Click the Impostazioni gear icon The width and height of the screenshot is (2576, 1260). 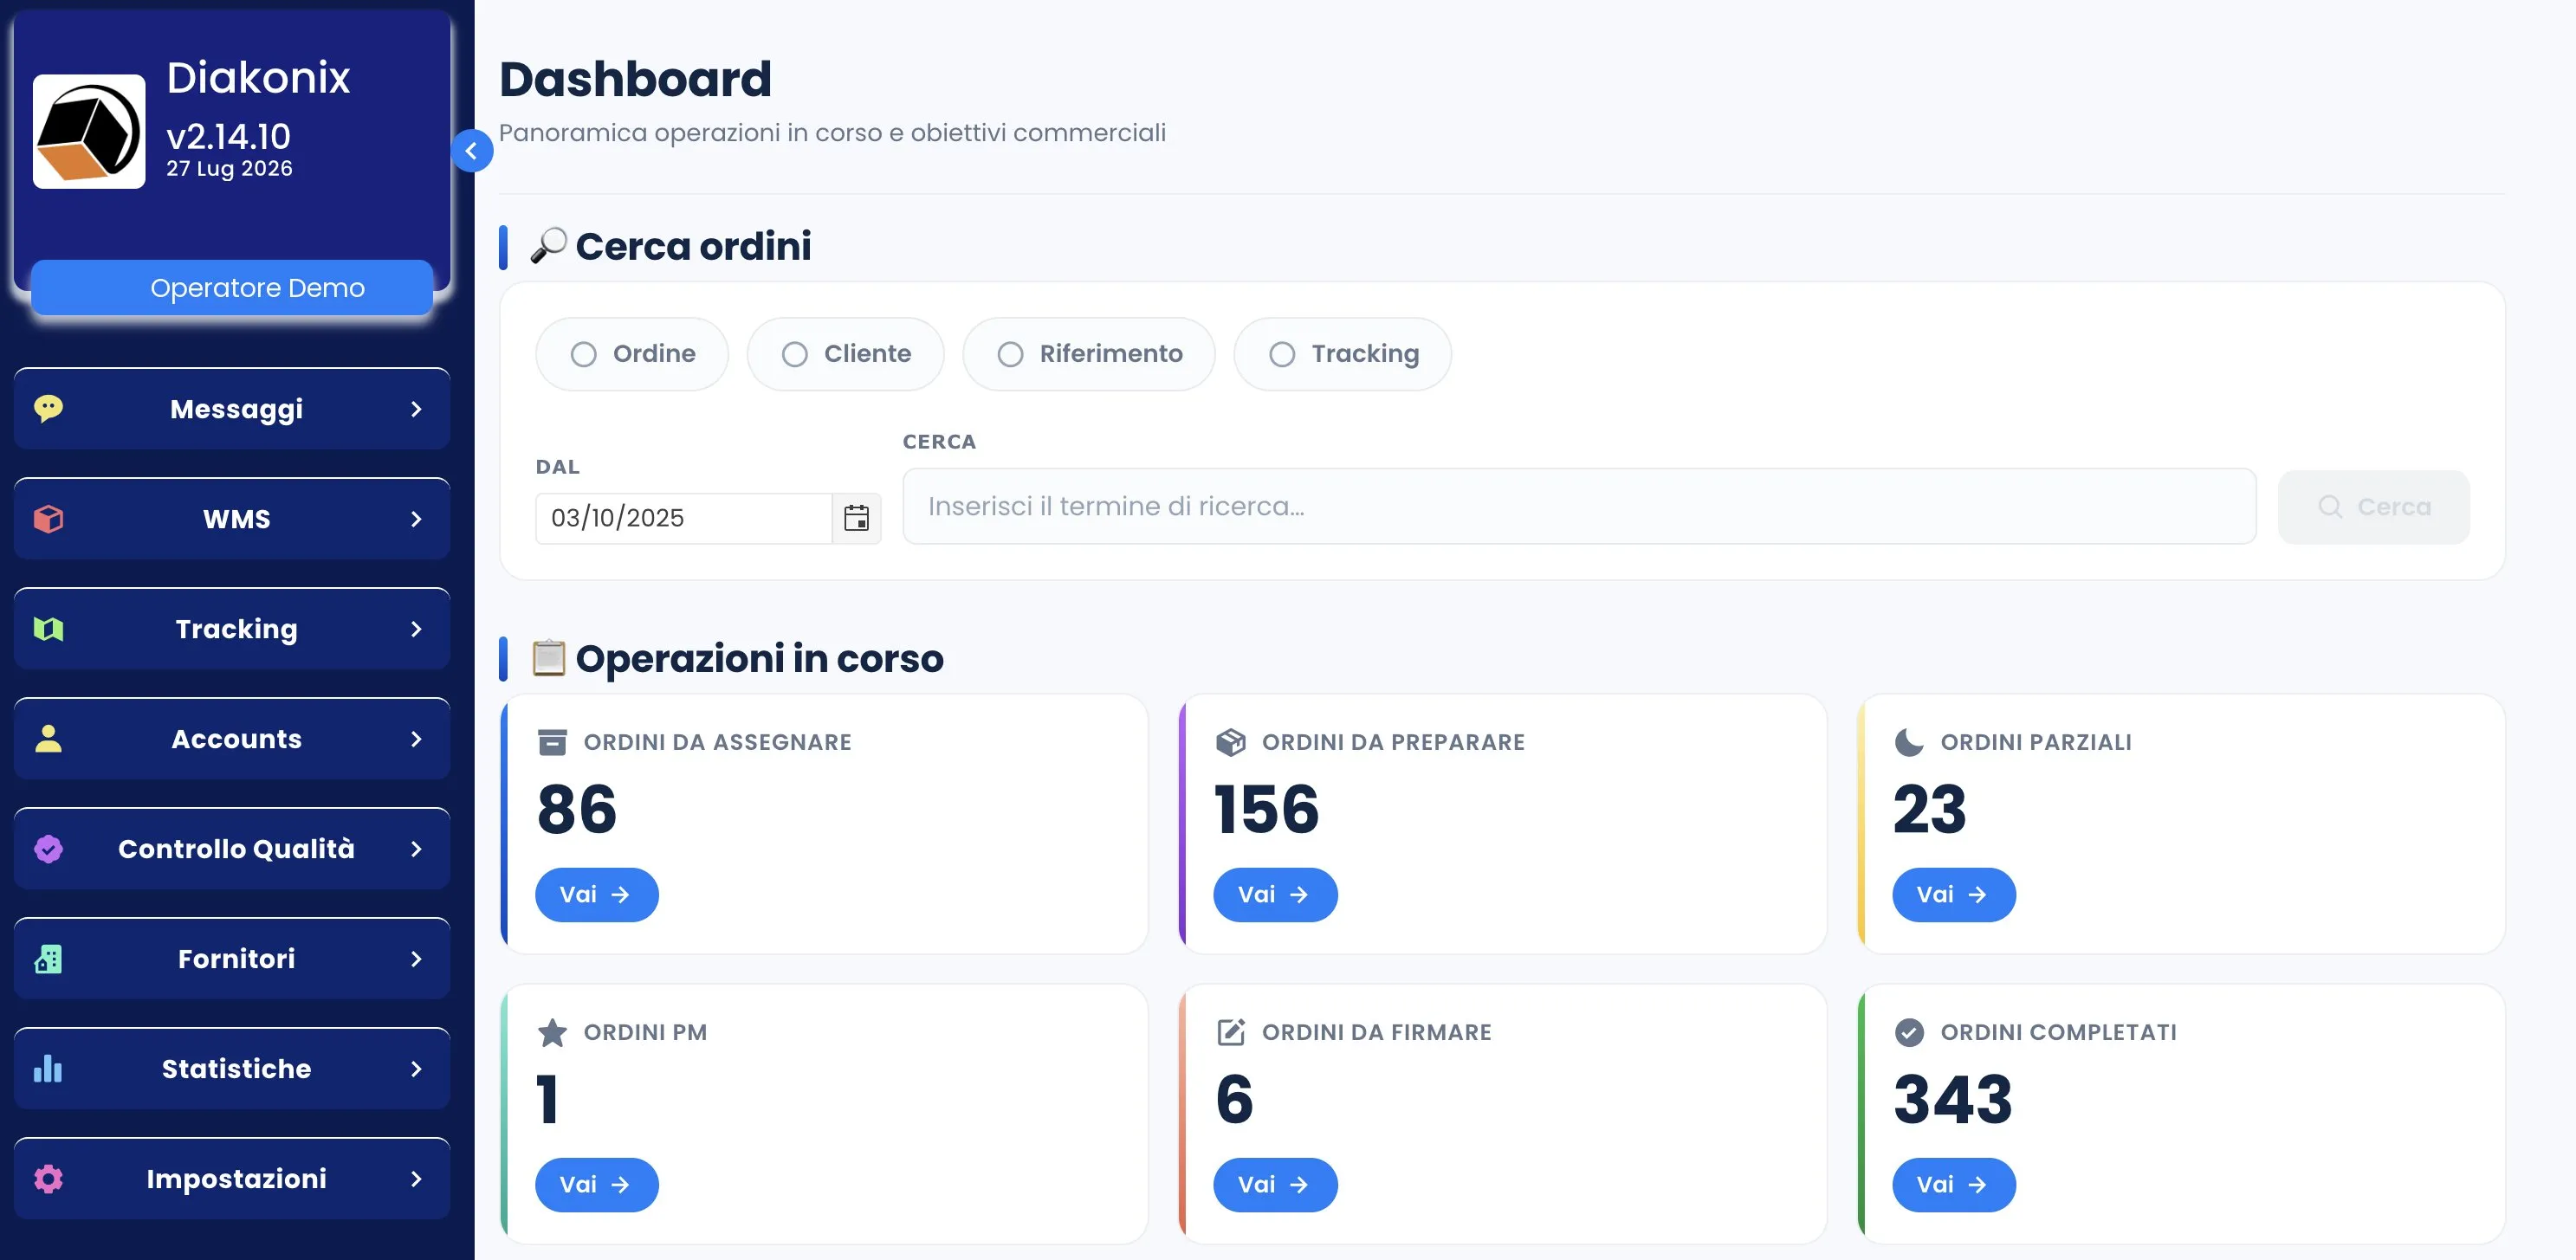[x=48, y=1178]
